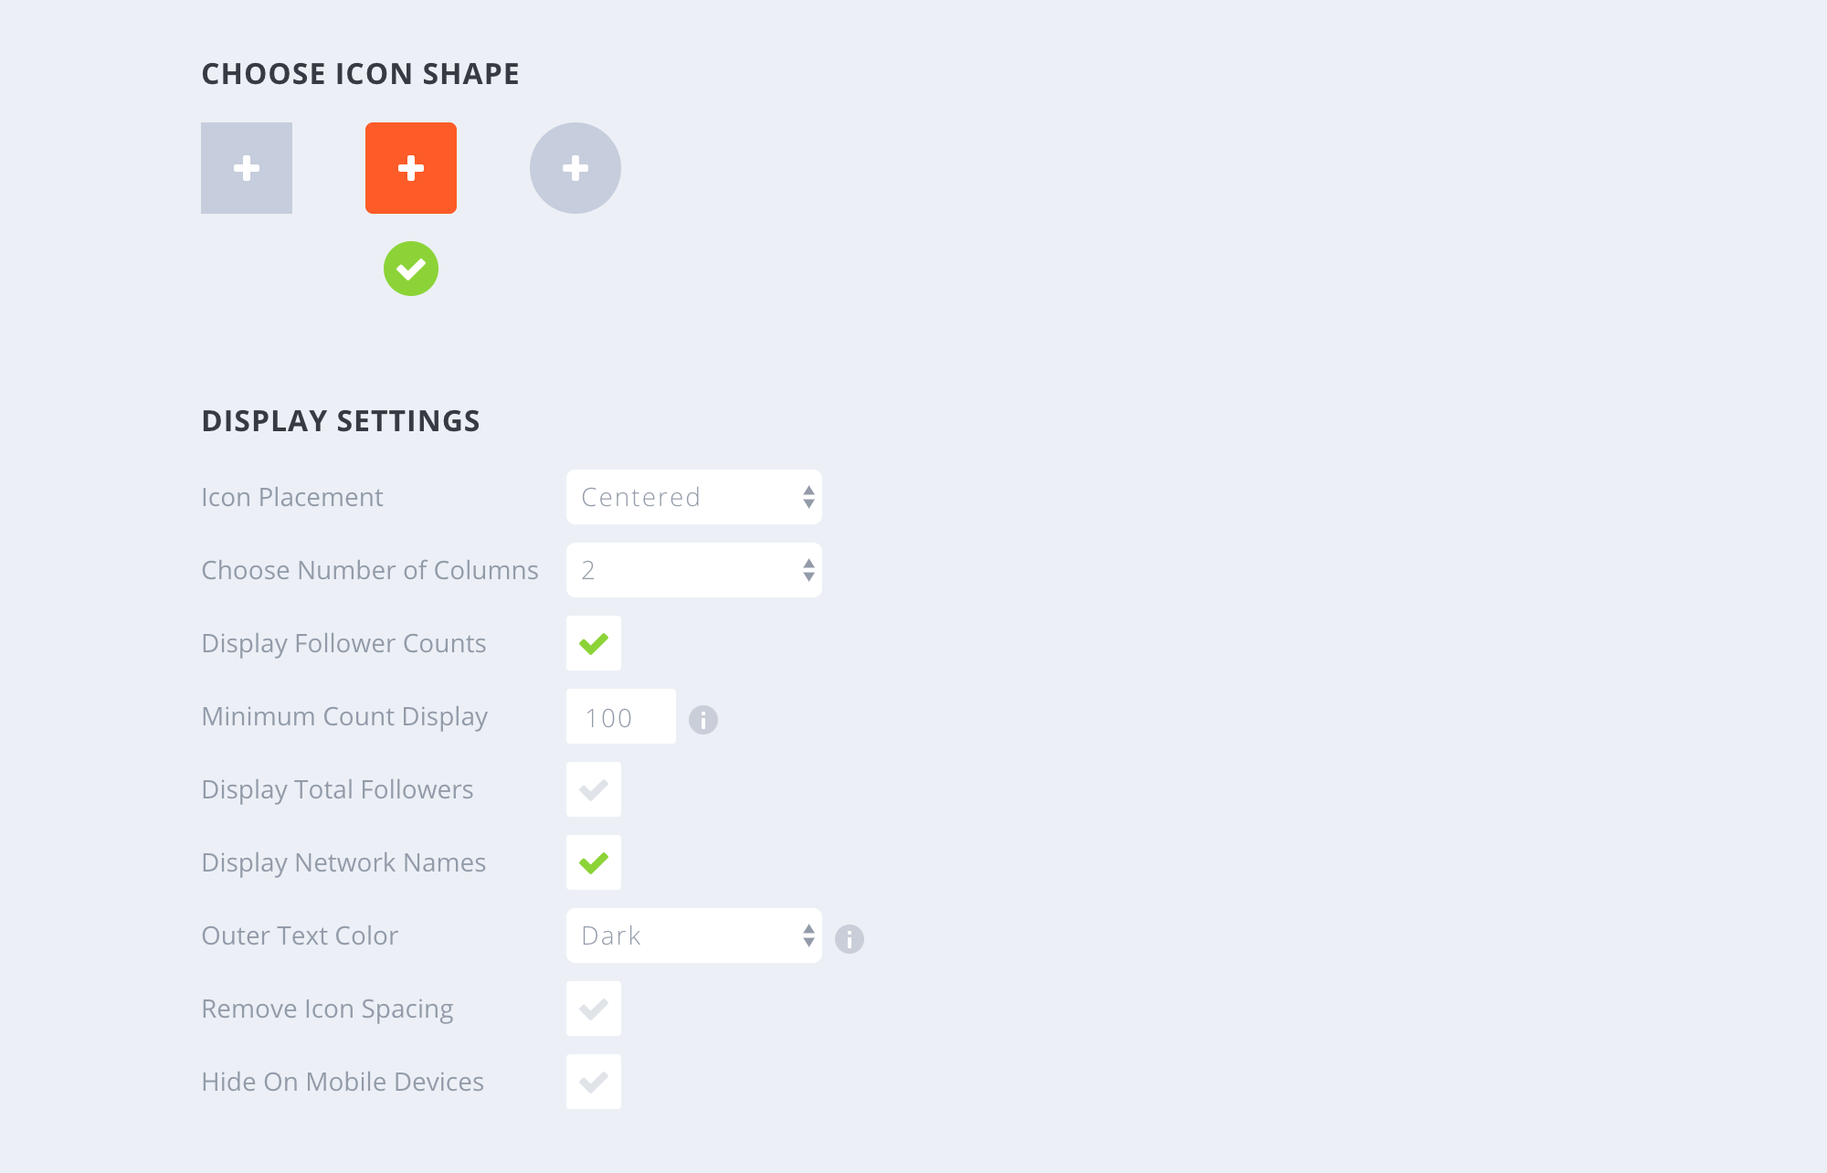Click the green checkmark selection indicator

tap(410, 268)
